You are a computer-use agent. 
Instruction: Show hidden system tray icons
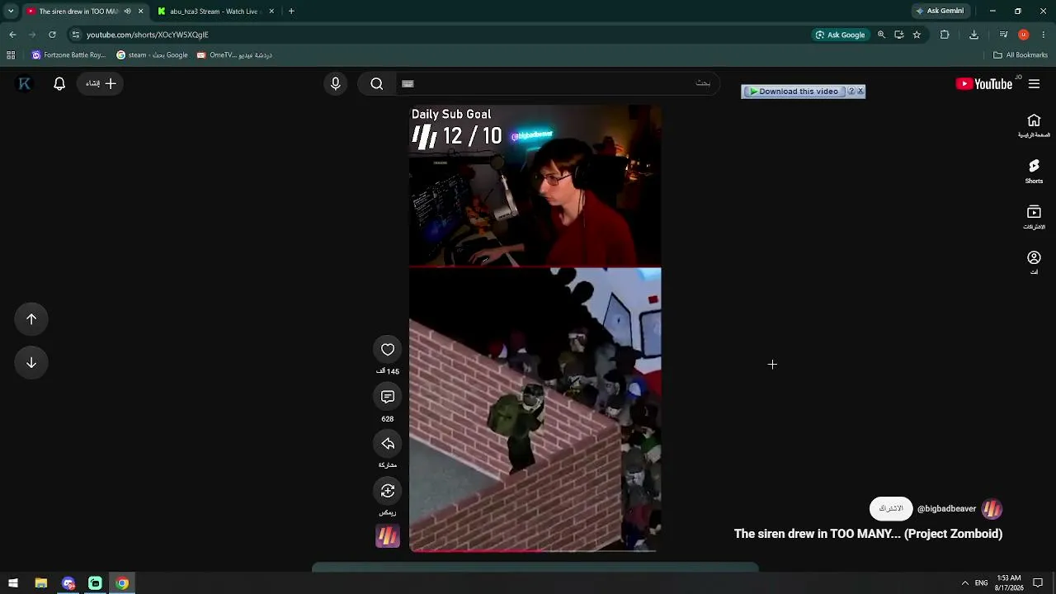964,583
